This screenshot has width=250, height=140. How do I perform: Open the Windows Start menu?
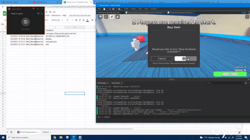pyautogui.click(x=3, y=138)
